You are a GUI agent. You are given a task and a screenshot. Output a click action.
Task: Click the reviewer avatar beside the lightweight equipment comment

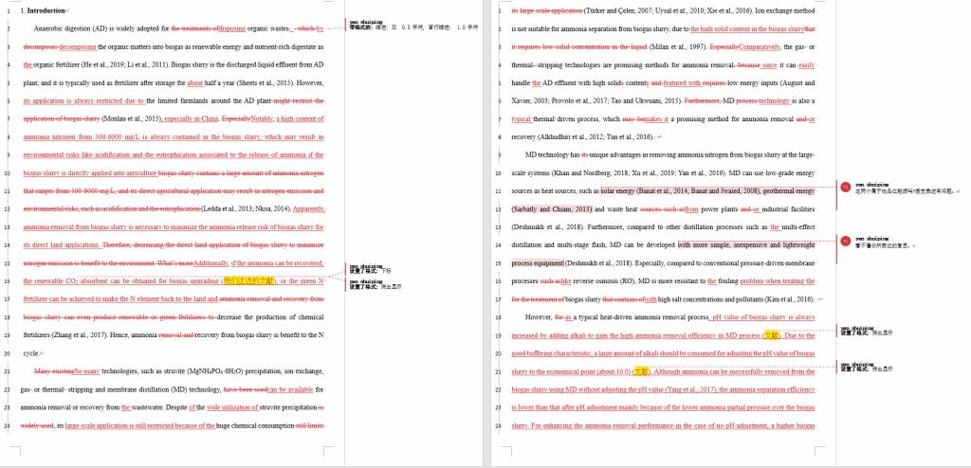(845, 242)
